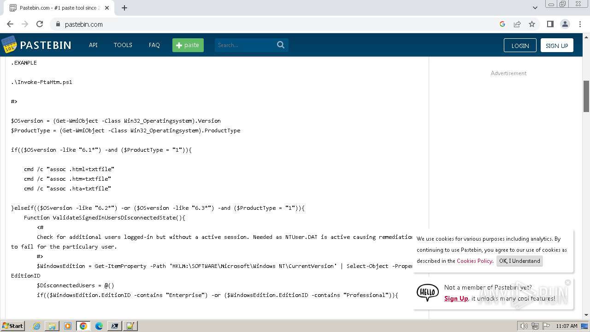The height and width of the screenshot is (332, 590).
Task: Open the FAQ menu item
Action: point(154,45)
